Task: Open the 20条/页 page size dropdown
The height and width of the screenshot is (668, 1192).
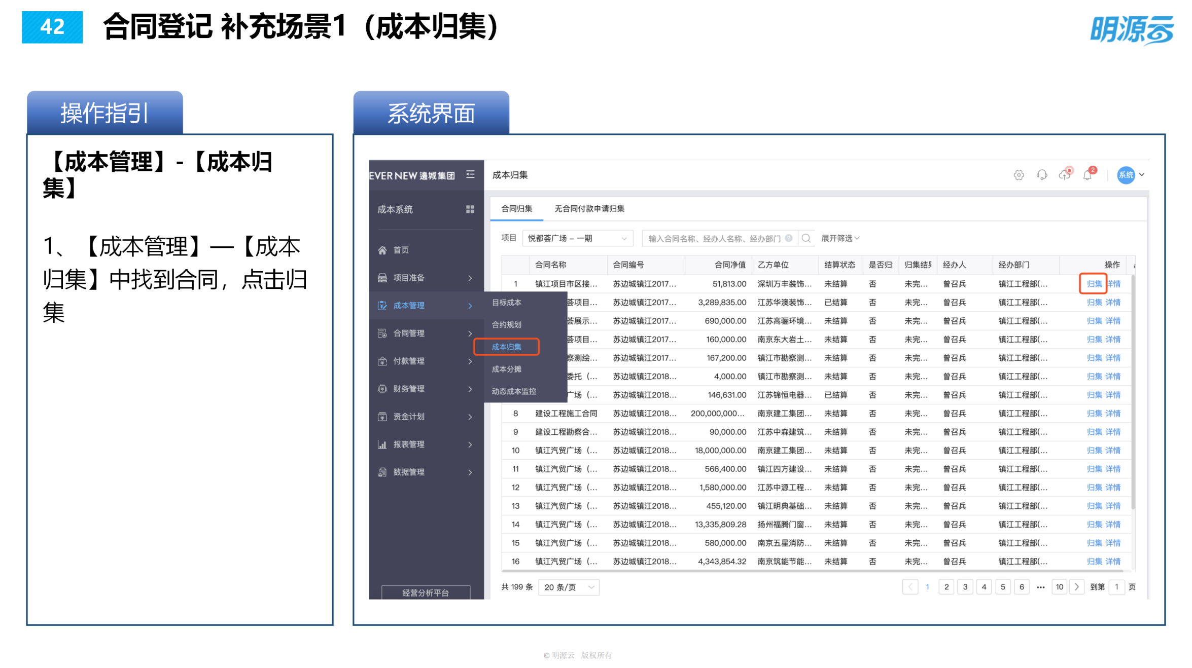Action: click(568, 586)
